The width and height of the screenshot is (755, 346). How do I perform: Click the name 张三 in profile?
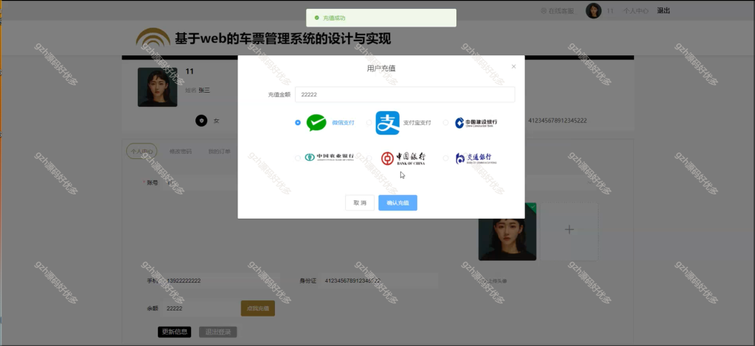click(204, 91)
